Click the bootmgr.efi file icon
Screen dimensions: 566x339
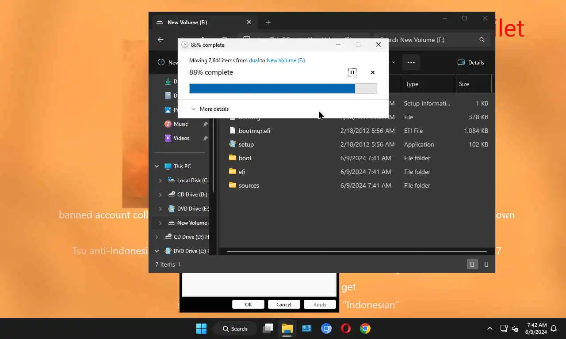click(x=233, y=131)
